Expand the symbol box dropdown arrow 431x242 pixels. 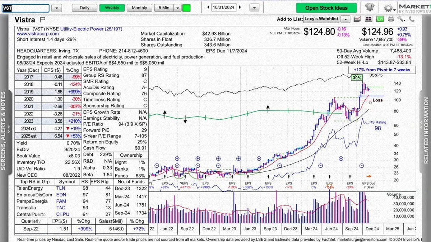point(56,8)
